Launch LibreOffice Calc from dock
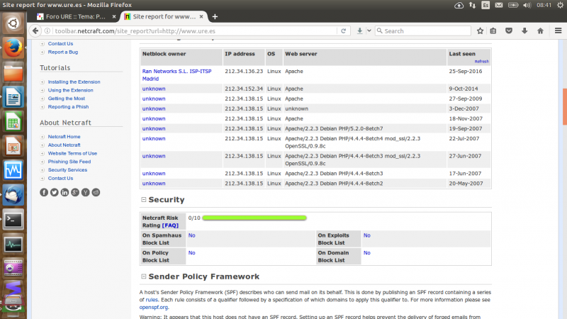 tap(13, 122)
